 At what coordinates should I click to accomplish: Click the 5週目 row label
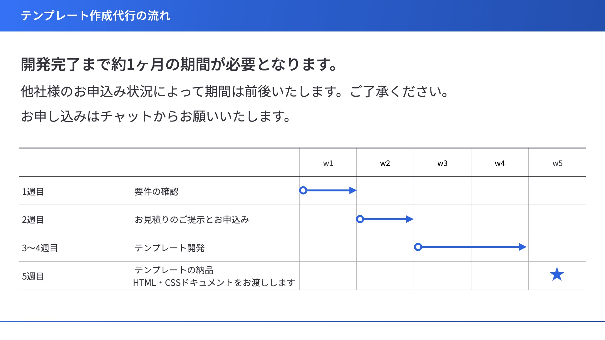pos(33,276)
